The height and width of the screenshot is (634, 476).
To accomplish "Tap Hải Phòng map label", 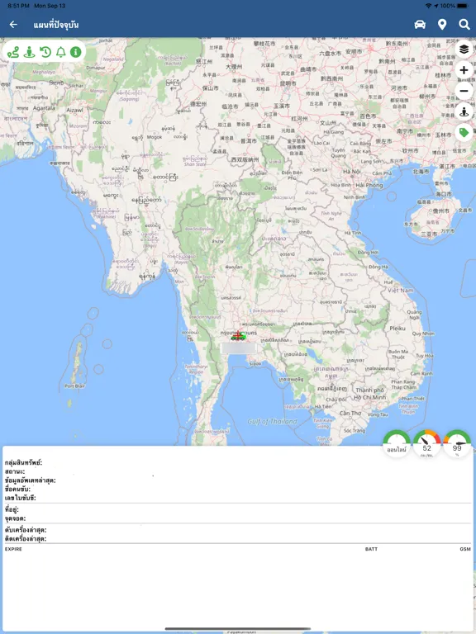I will [369, 185].
